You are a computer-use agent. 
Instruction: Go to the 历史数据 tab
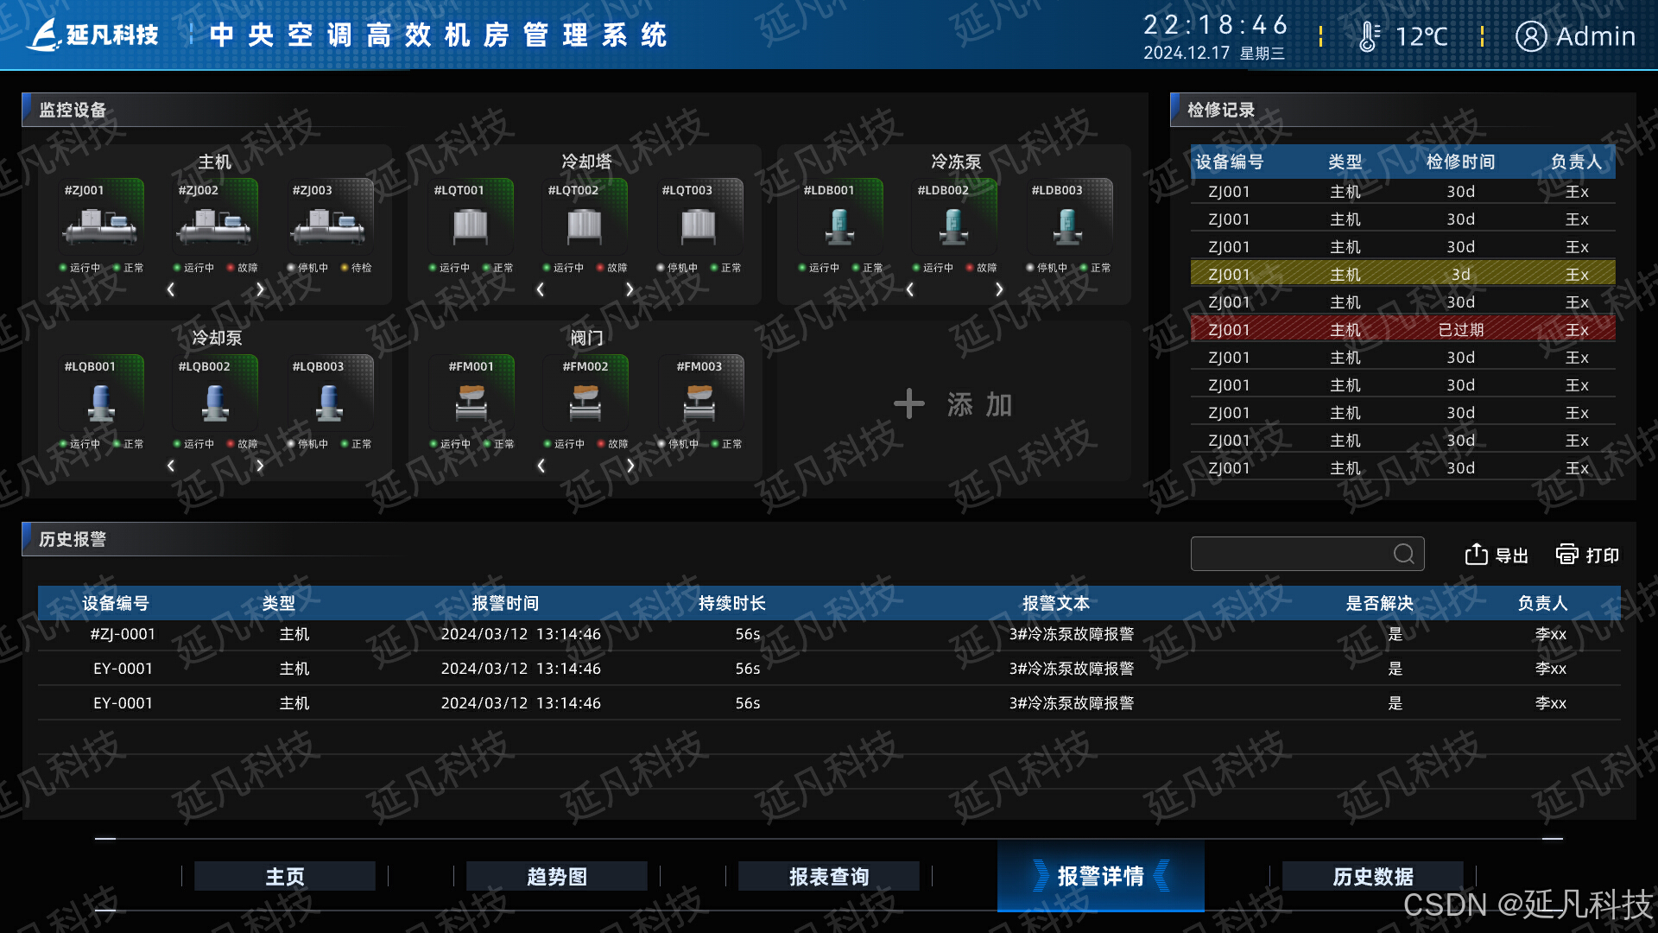pos(1373,877)
